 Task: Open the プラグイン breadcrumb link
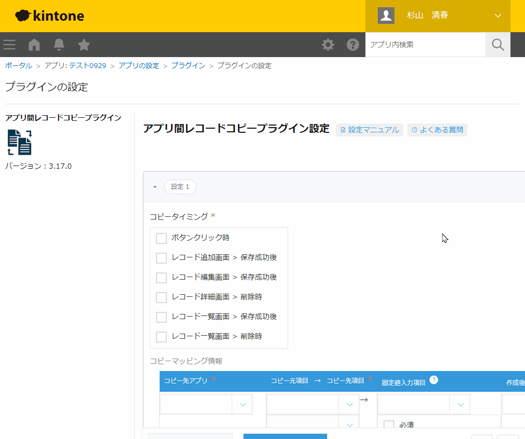click(x=188, y=66)
